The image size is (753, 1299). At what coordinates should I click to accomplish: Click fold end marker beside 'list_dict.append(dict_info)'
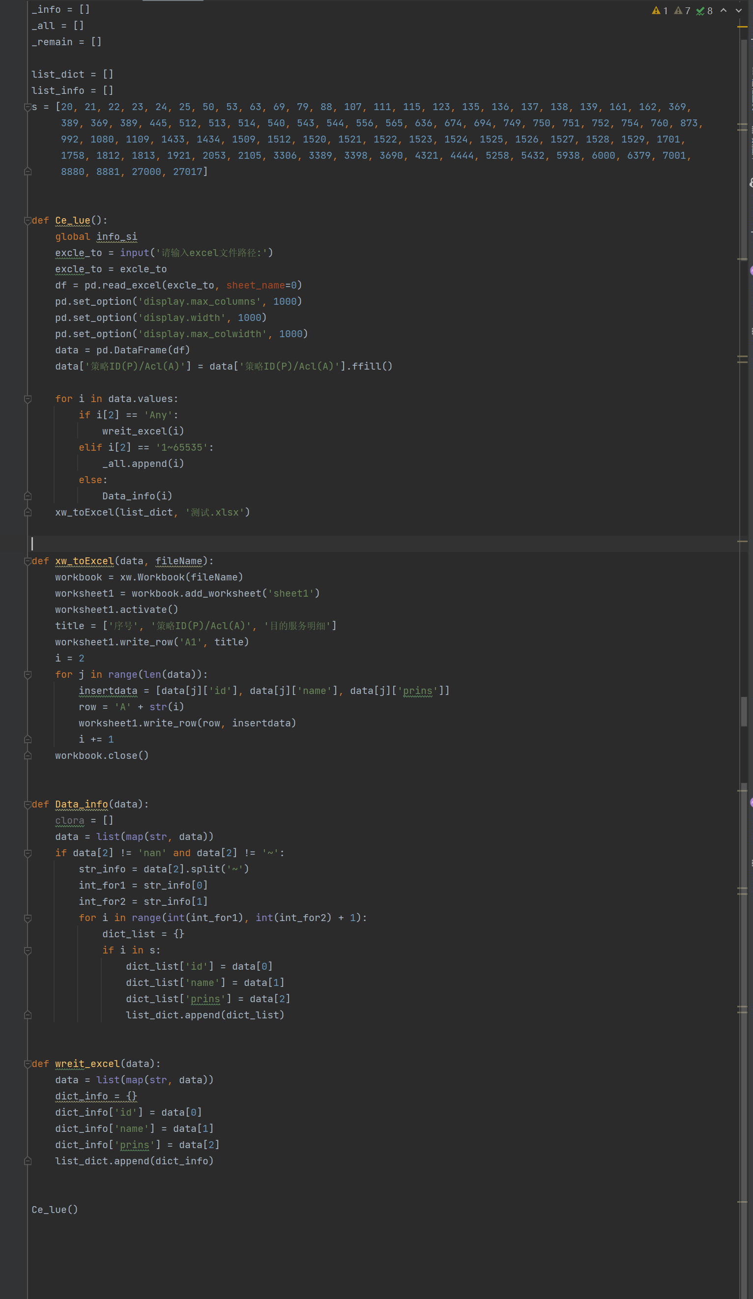pyautogui.click(x=28, y=1161)
